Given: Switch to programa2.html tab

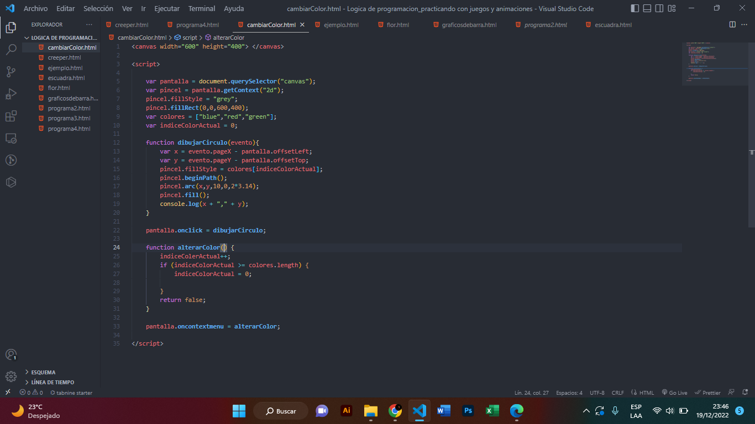Looking at the screenshot, I should coord(546,25).
